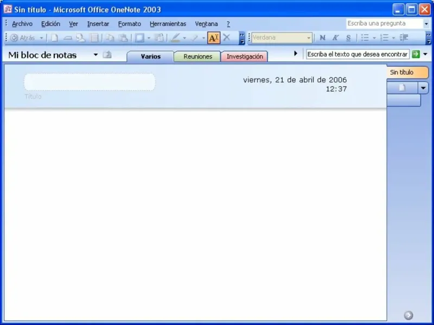This screenshot has width=434, height=325.
Task: Click the green search arrow button
Action: coord(416,54)
